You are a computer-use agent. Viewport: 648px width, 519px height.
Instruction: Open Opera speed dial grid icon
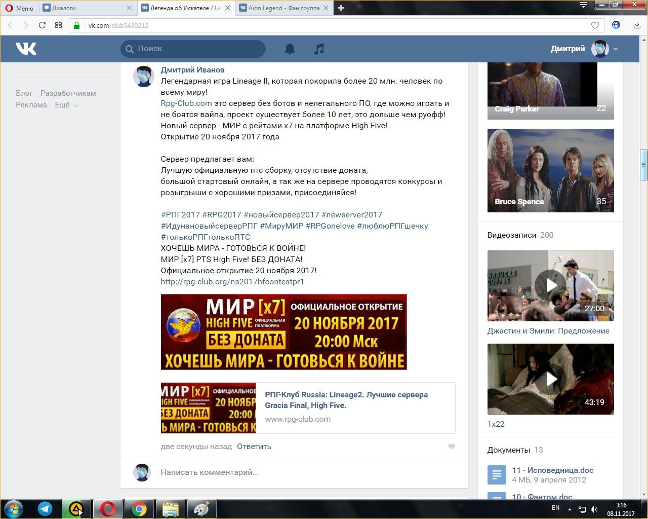58,25
